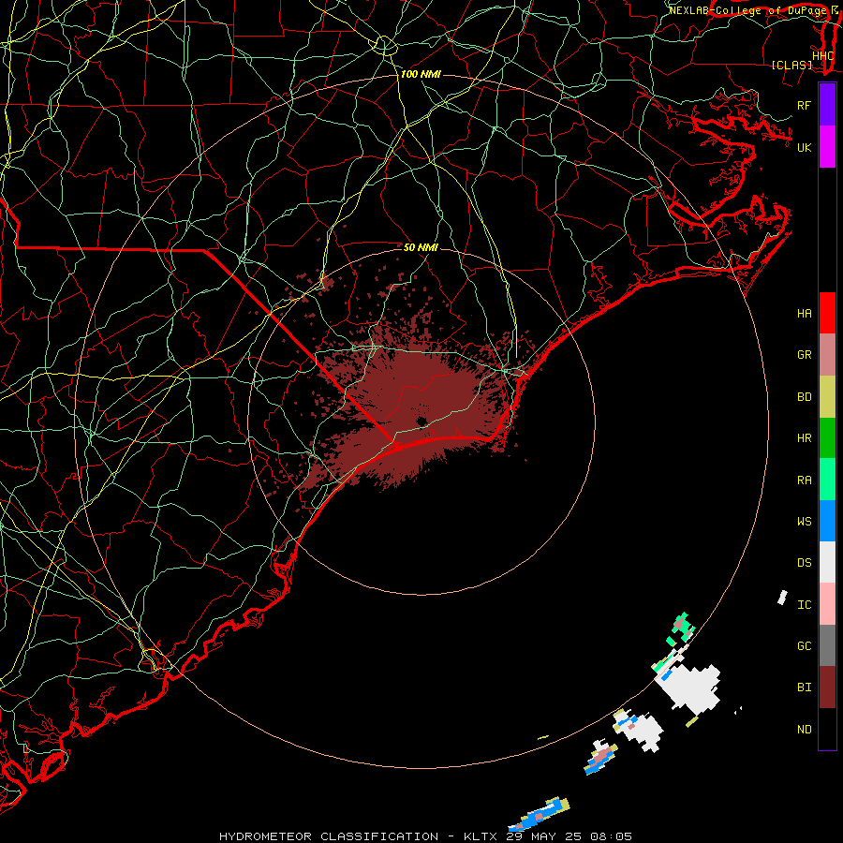Click the 'HYDROMETEOR CLASSIFICATION' title text
Image resolution: width=843 pixels, height=843 pixels.
pyautogui.click(x=329, y=836)
